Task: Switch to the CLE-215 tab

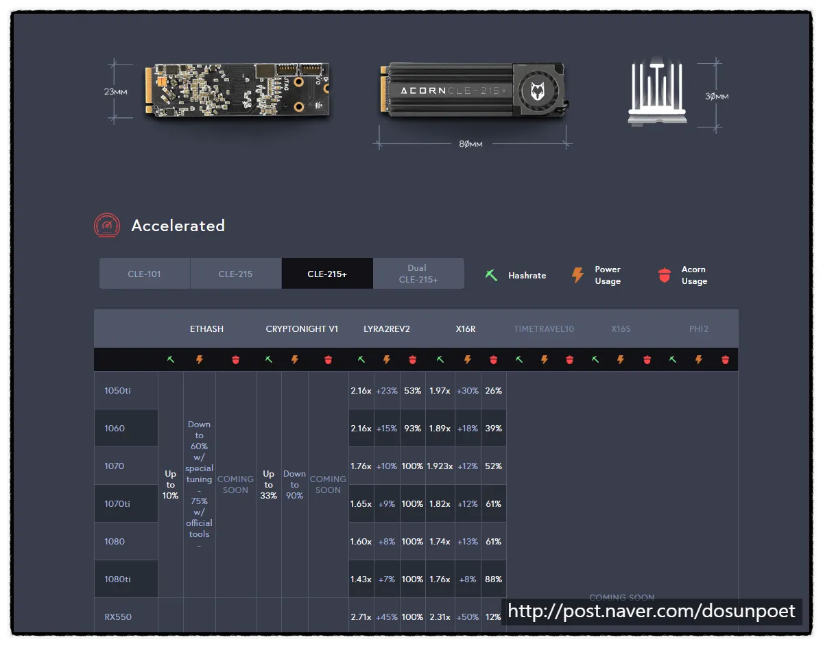Action: click(236, 274)
